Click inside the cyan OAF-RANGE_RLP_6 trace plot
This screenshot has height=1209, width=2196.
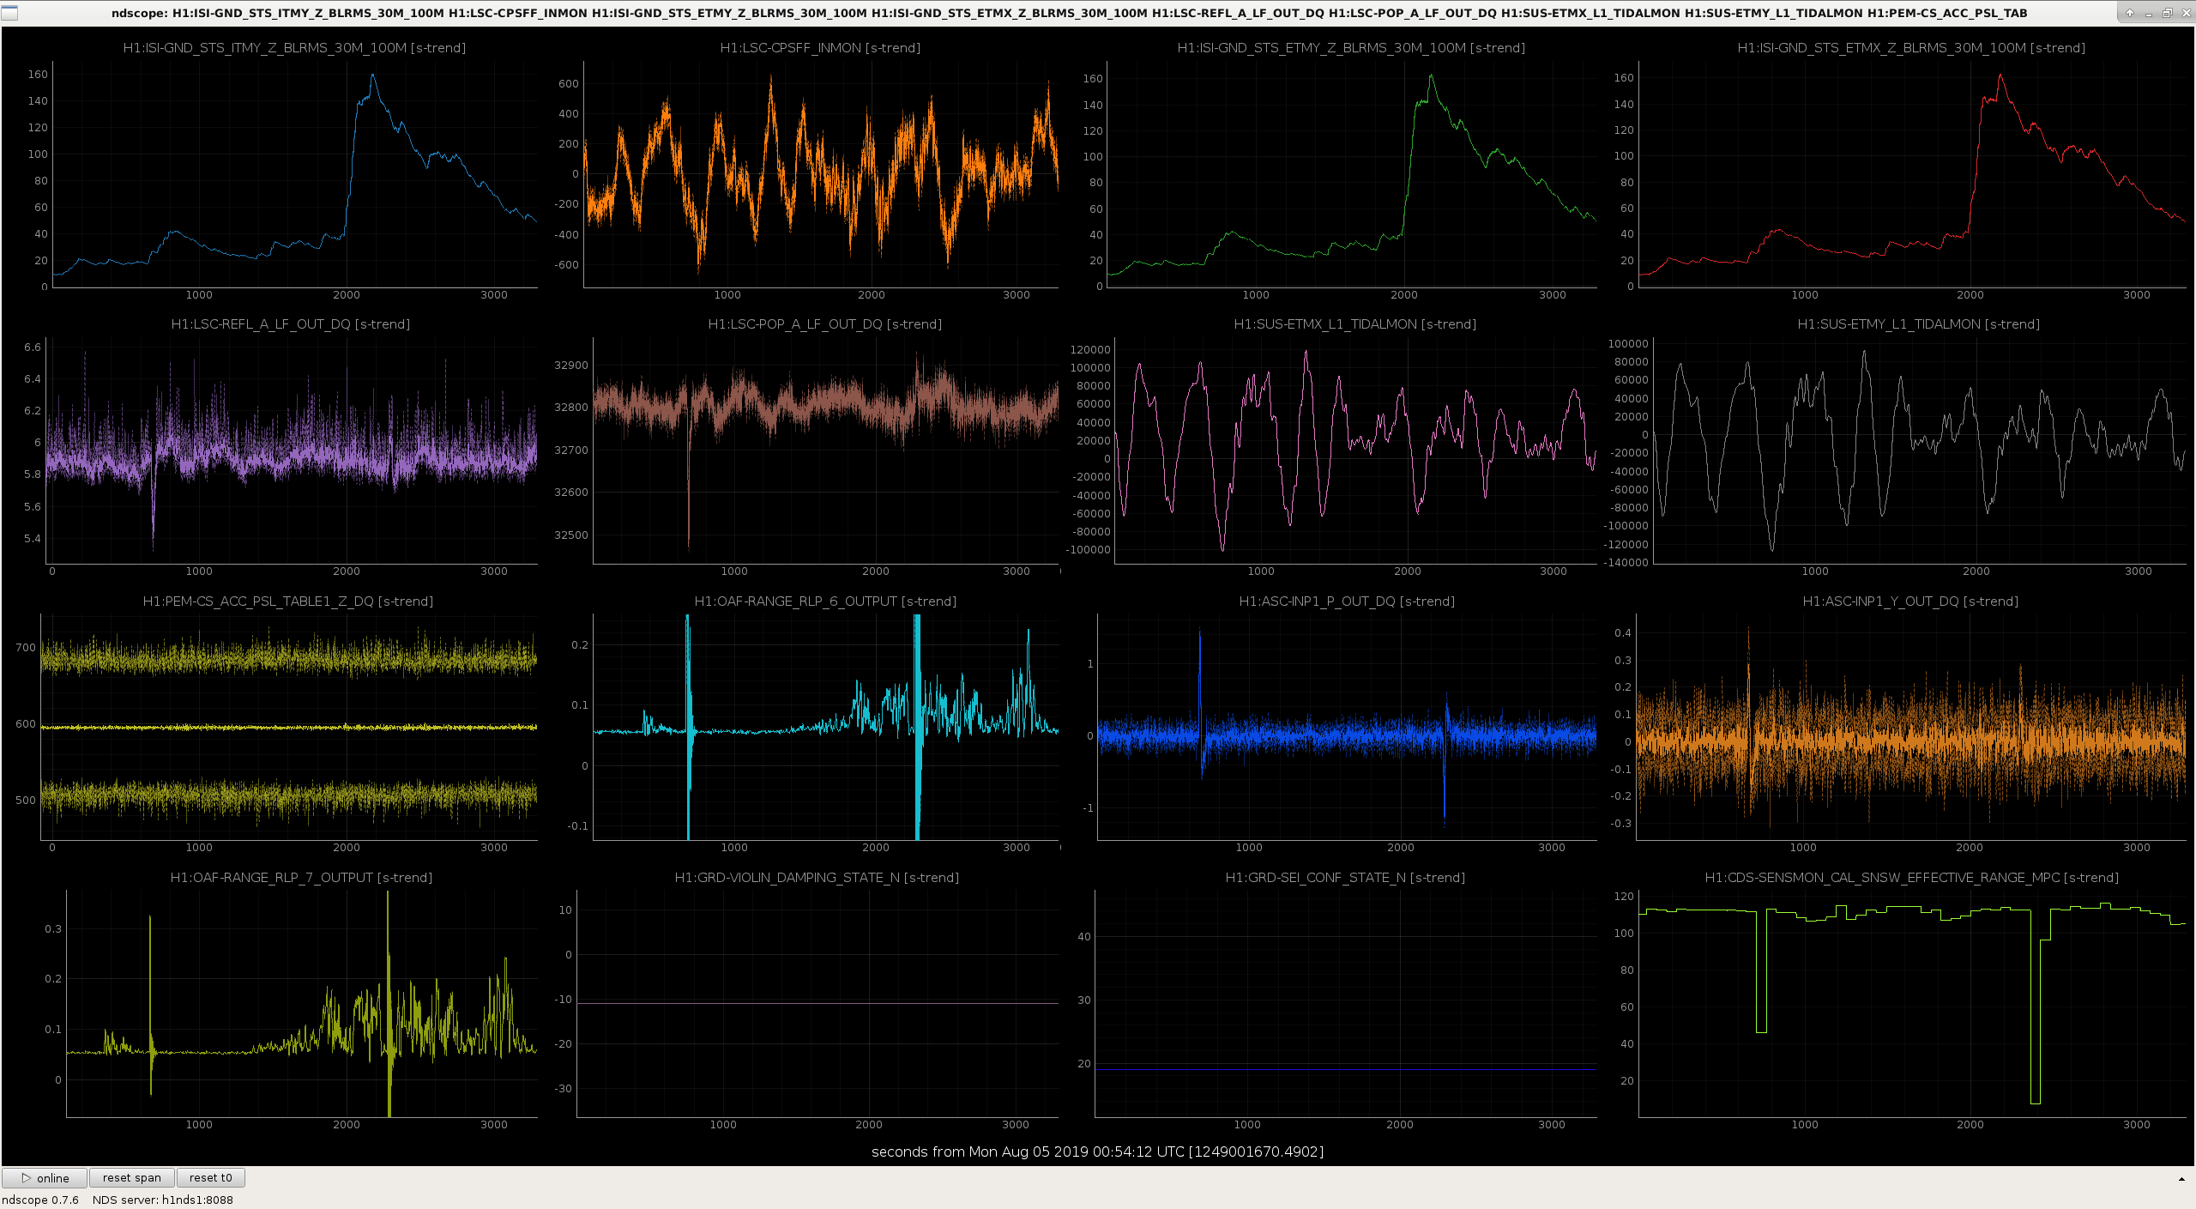tap(826, 727)
